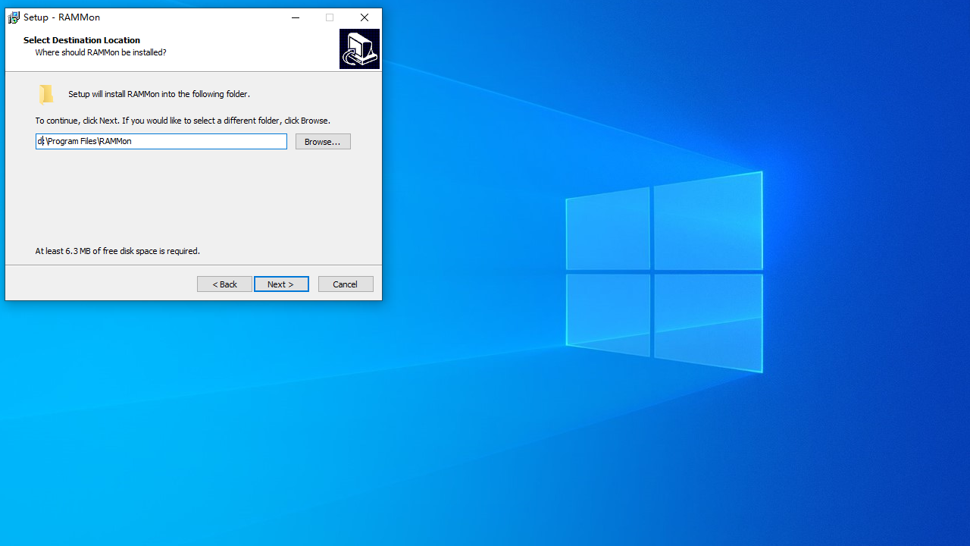Click the 'To continue, click Next' instruction
The width and height of the screenshot is (970, 546).
[x=183, y=121]
